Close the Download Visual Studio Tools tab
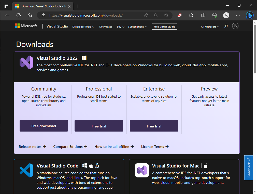 point(69,6)
